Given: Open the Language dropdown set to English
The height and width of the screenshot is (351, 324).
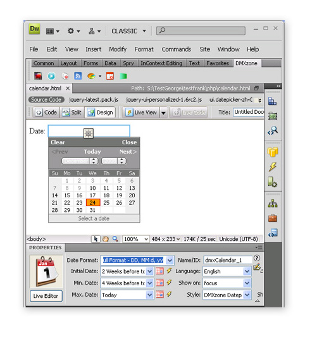Looking at the screenshot, I should tap(227, 271).
